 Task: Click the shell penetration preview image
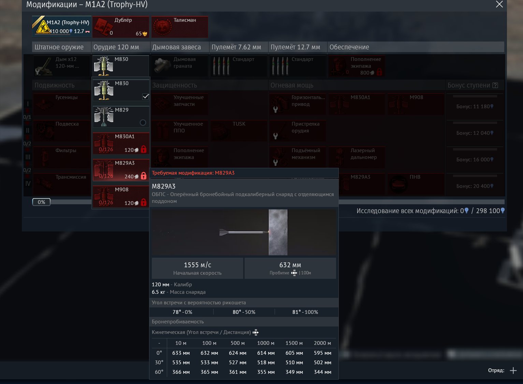244,232
